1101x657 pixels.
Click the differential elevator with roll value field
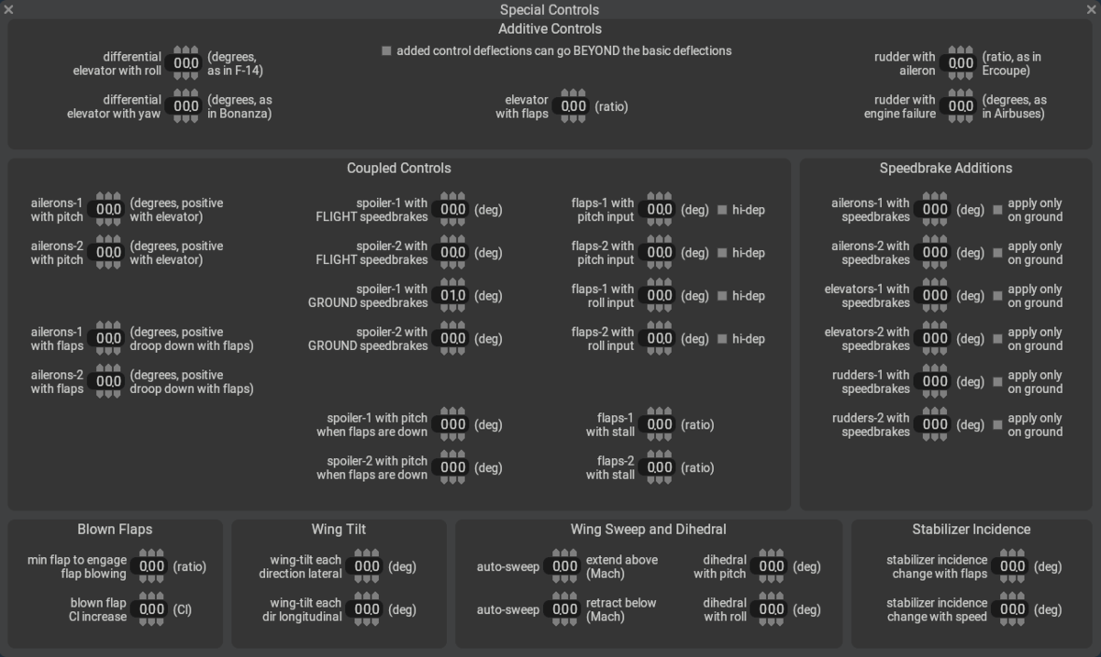point(186,64)
